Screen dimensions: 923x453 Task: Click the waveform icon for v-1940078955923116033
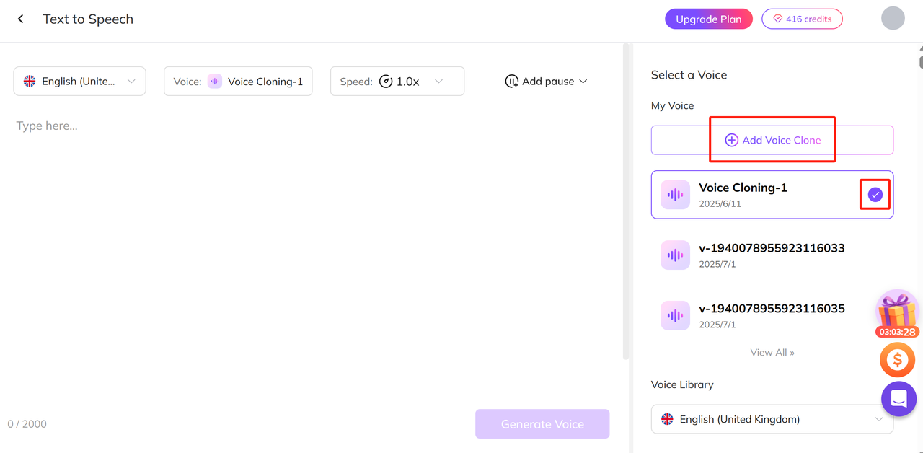tap(675, 255)
